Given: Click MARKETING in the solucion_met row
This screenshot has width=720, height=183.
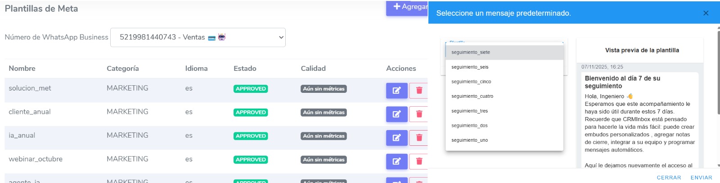Looking at the screenshot, I should pos(127,88).
